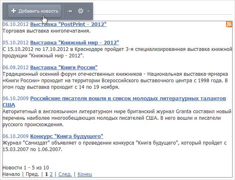
Task: Click the description starting with "С 15.10.2012 по 17.10.2012"
Action: point(117,53)
